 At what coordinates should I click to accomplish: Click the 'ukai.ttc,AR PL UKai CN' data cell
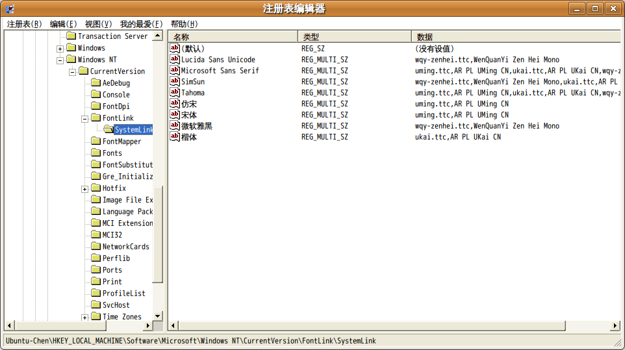(x=457, y=136)
